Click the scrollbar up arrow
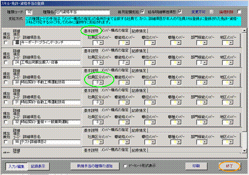This screenshot has width=249, height=175. point(245,30)
